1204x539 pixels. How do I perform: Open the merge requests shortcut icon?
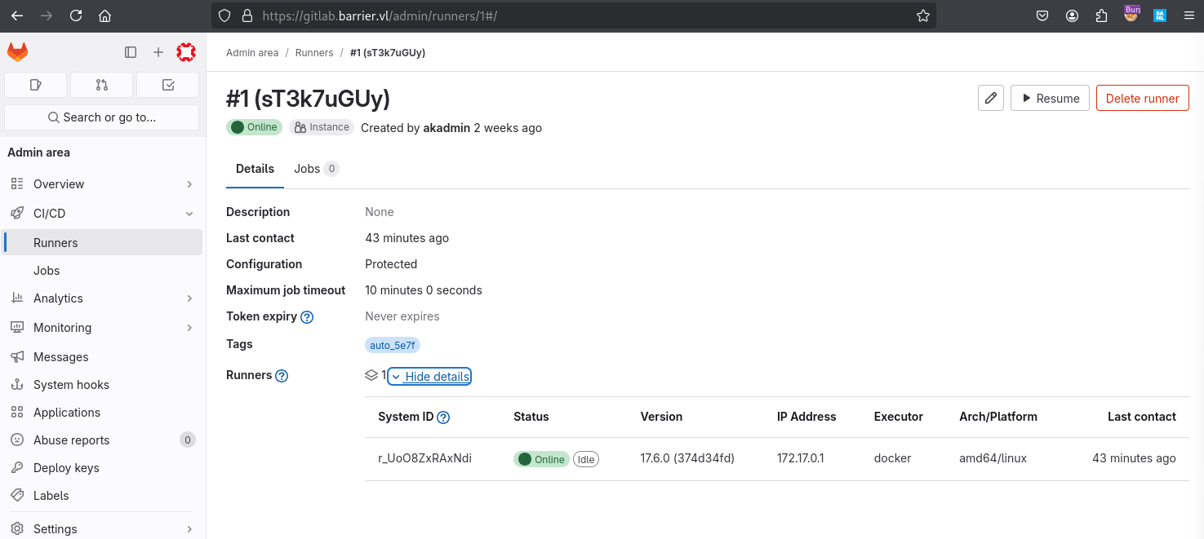(x=102, y=85)
